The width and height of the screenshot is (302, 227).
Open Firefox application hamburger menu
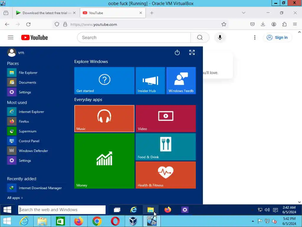tap(295, 24)
